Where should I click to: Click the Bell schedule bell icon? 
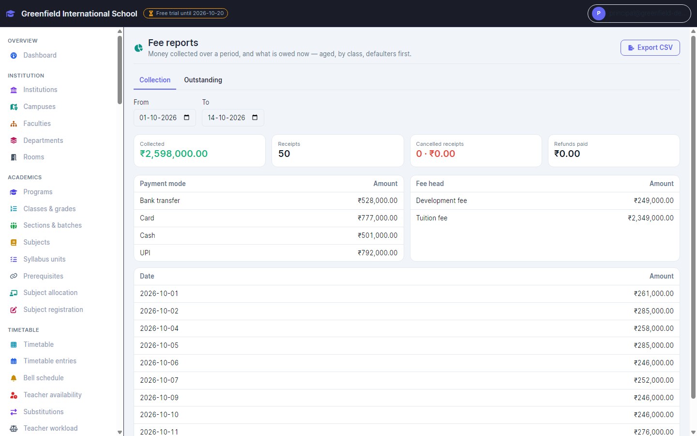pyautogui.click(x=14, y=378)
